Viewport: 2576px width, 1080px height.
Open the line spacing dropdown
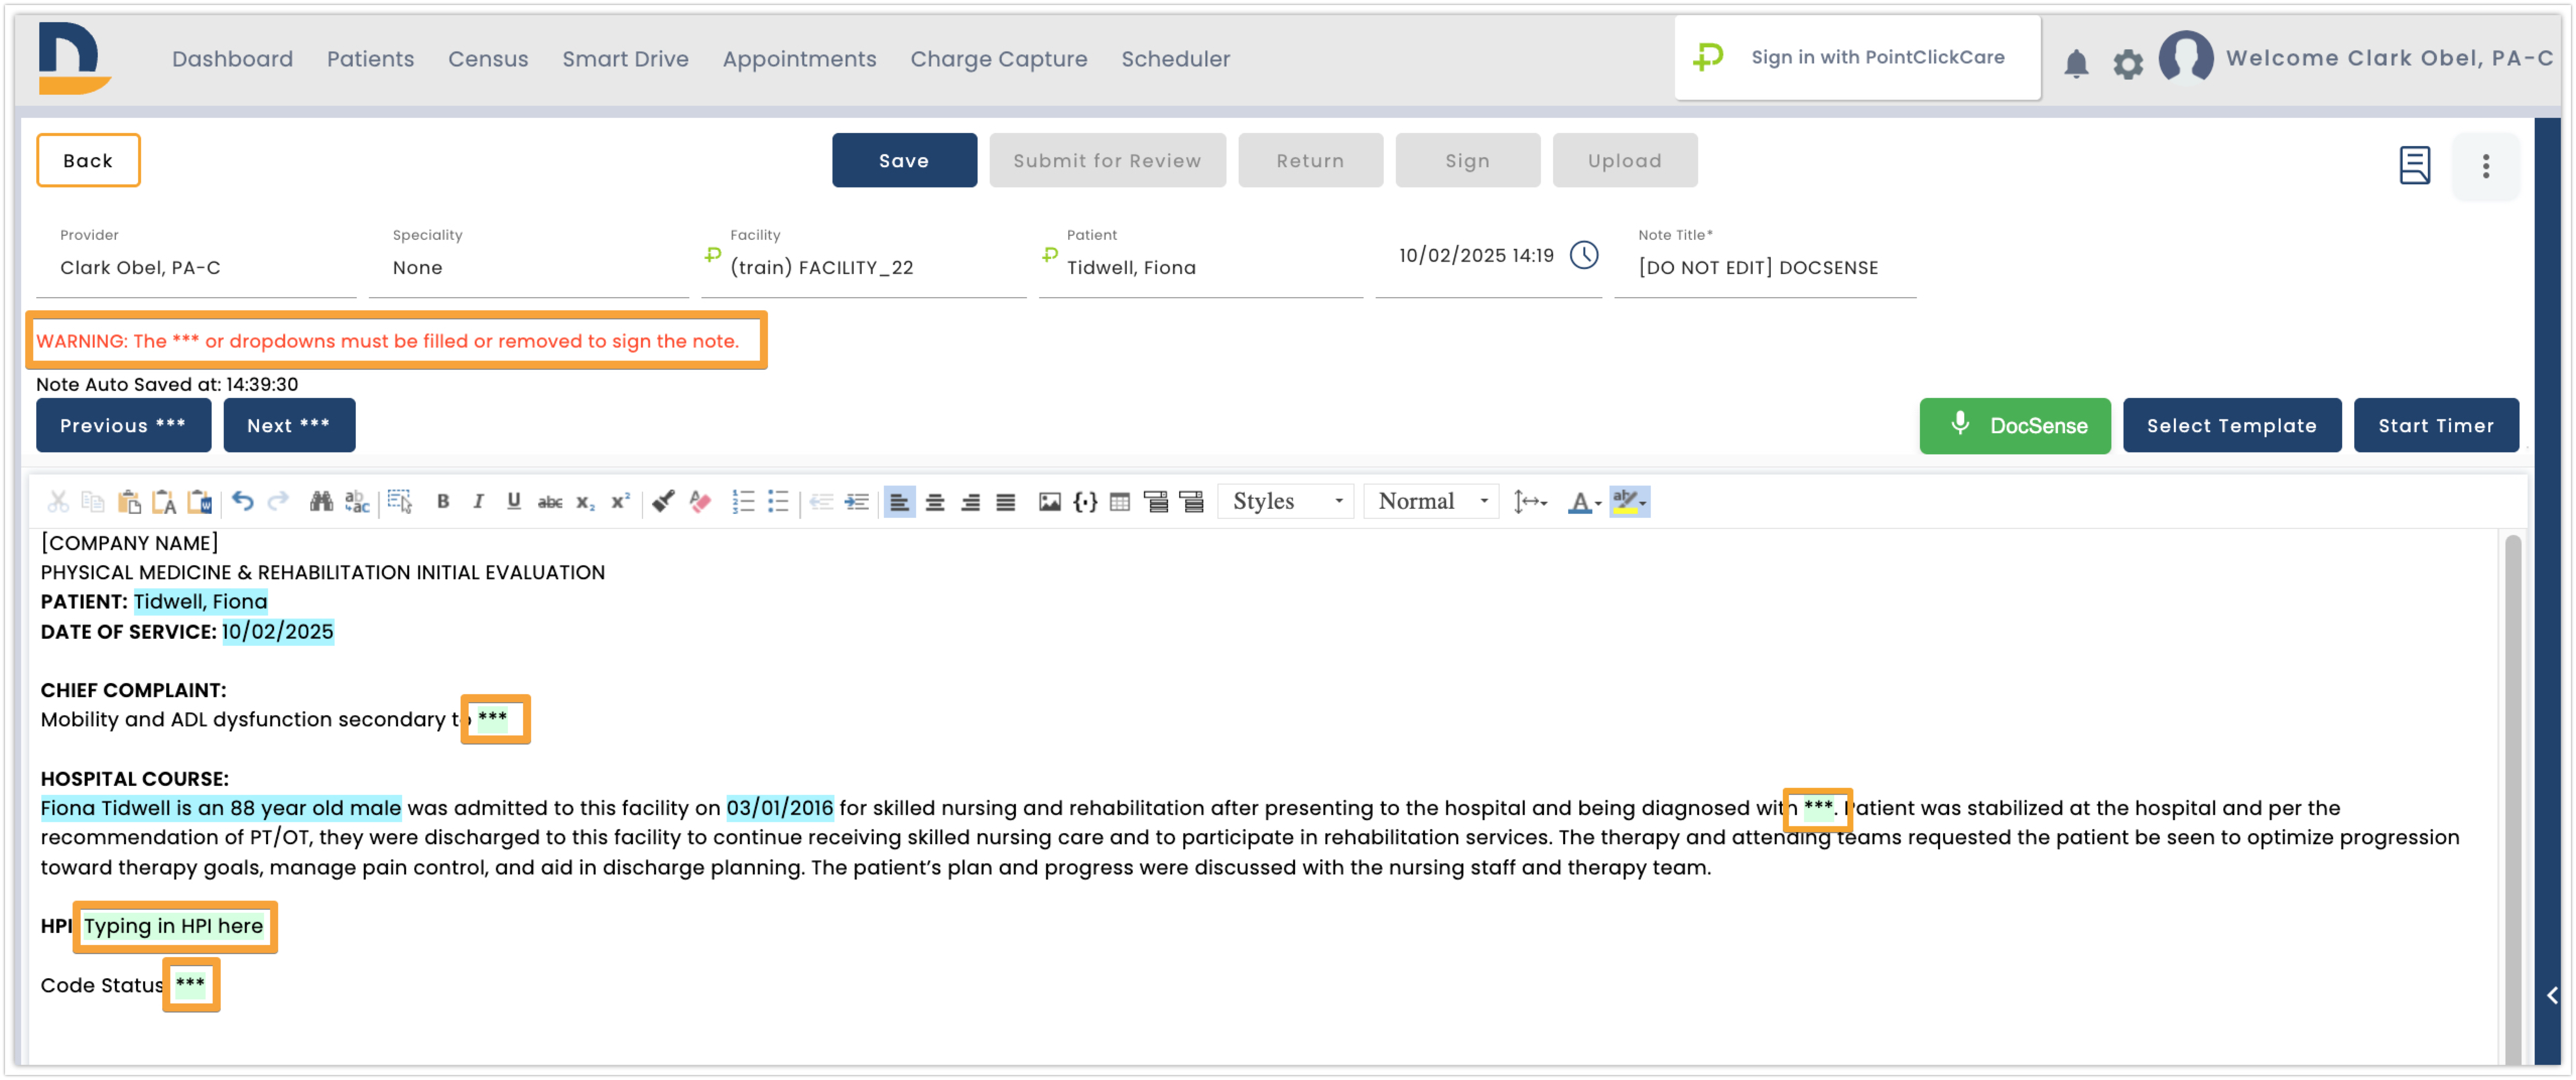click(x=1530, y=502)
